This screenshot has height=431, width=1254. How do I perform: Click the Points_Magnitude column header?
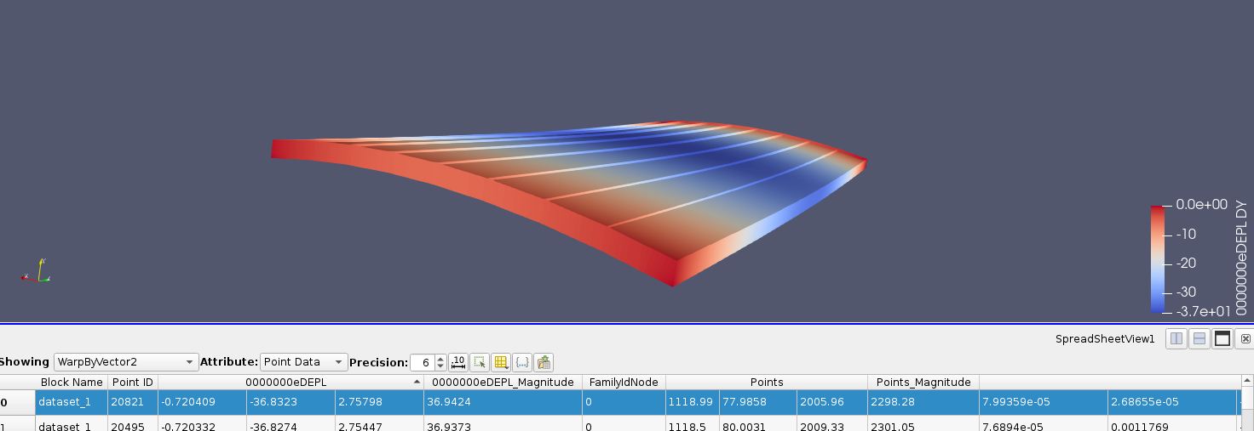point(923,383)
